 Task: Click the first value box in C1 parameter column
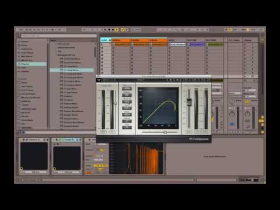click(x=127, y=89)
